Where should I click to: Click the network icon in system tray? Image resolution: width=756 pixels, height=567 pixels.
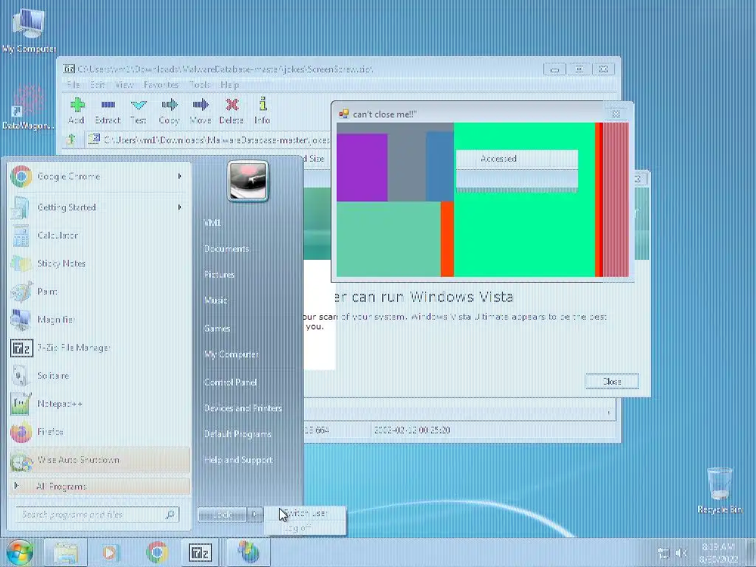pyautogui.click(x=664, y=553)
